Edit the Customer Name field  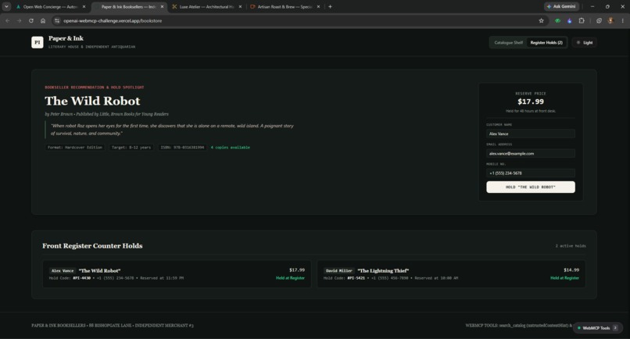click(x=531, y=134)
